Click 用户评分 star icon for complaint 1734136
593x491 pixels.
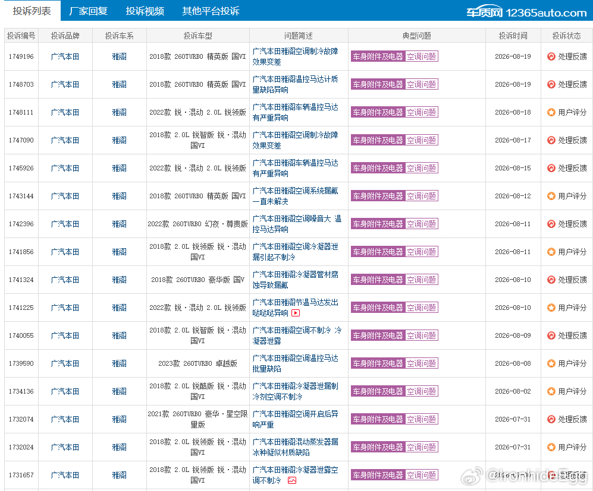[x=551, y=392]
